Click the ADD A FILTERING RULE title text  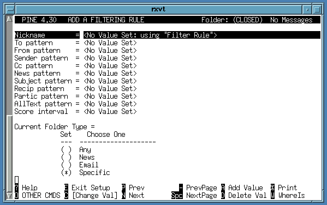point(106,20)
